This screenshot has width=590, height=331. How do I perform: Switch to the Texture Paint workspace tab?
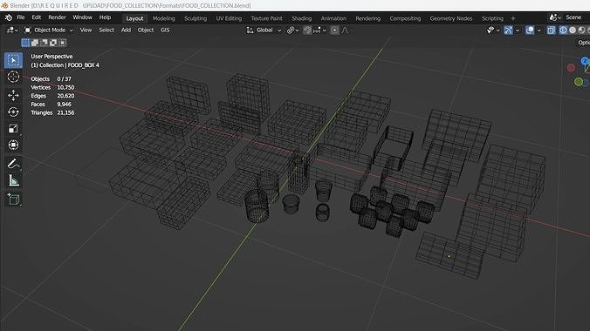[x=266, y=18]
